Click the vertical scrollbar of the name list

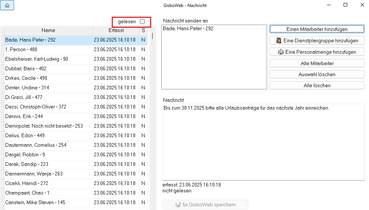[x=152, y=110]
